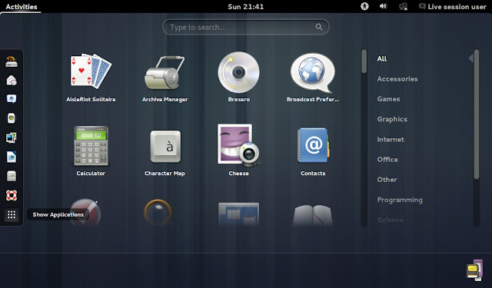Open the Live session user menu

tap(453, 7)
